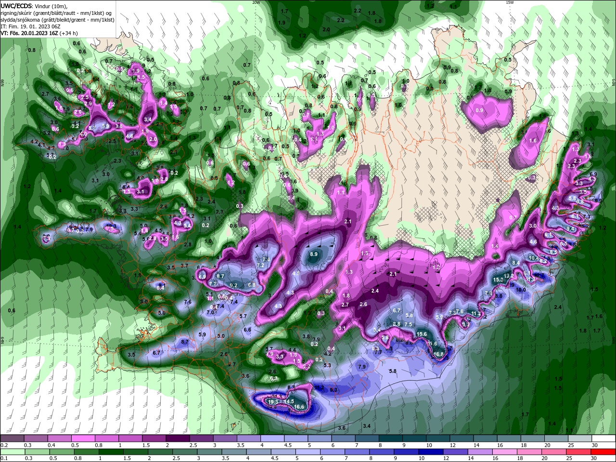The image size is (616, 462).
Task: Click the '0.2' label on the snow scale
Action: 3,445
